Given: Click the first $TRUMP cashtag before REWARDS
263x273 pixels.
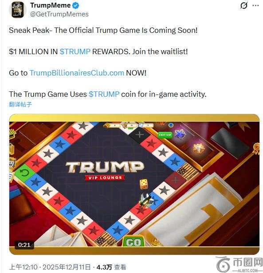Looking at the screenshot, I should [x=75, y=51].
